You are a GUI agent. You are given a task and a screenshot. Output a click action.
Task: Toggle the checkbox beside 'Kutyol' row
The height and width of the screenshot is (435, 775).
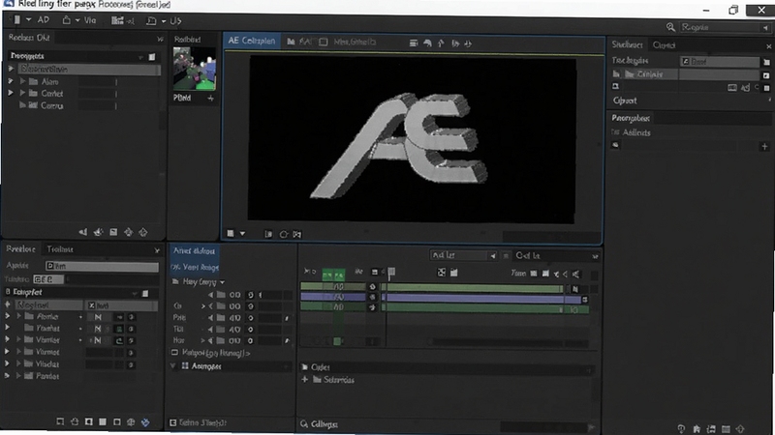point(174,353)
